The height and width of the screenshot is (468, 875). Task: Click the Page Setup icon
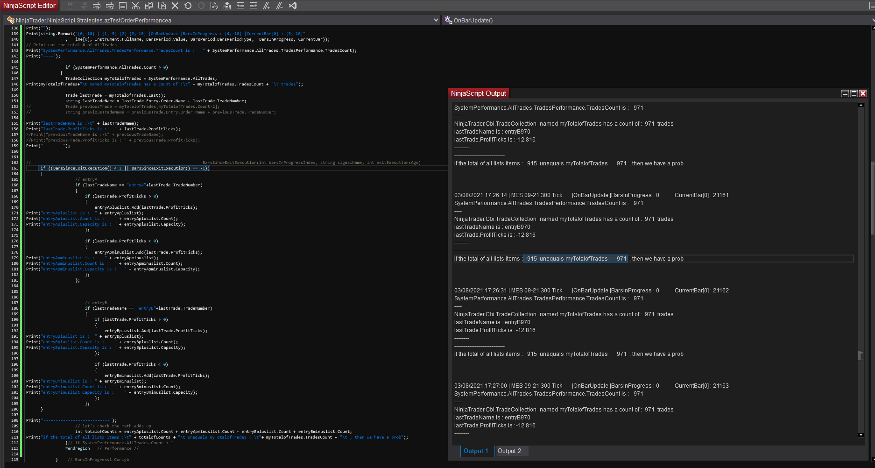click(x=123, y=6)
